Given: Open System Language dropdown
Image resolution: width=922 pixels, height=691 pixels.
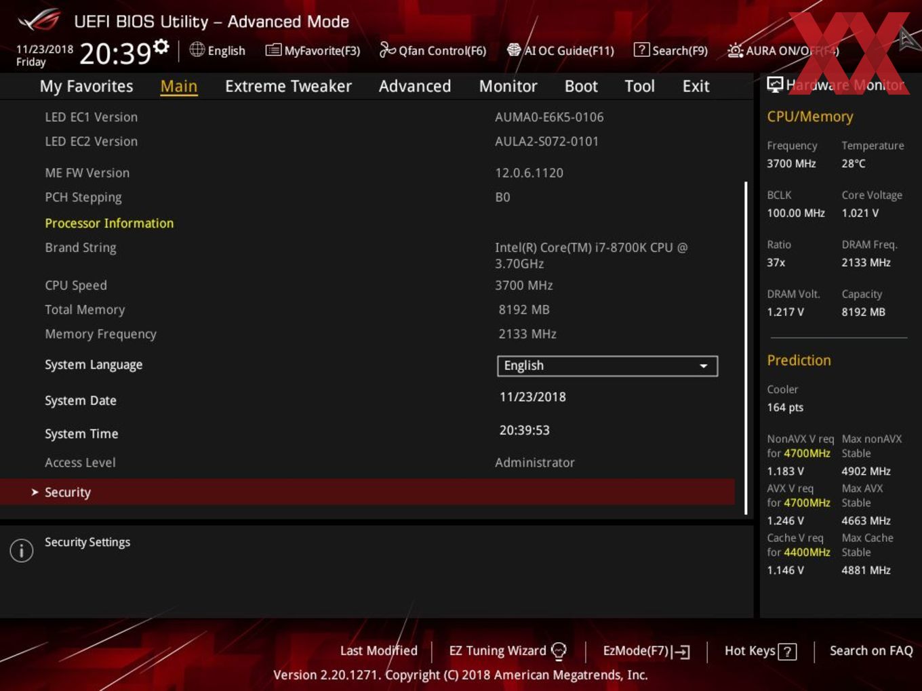Looking at the screenshot, I should [607, 366].
